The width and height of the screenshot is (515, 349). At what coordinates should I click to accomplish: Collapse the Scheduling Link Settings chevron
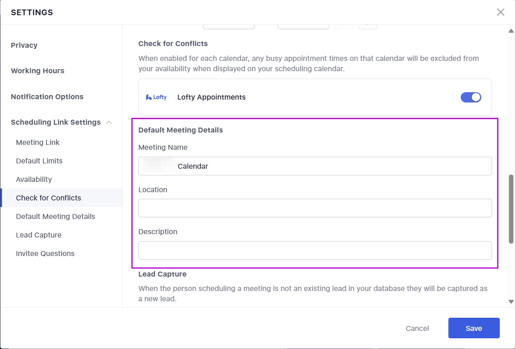click(x=109, y=122)
